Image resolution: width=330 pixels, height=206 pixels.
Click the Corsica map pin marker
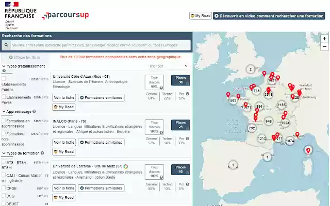pos(308,150)
